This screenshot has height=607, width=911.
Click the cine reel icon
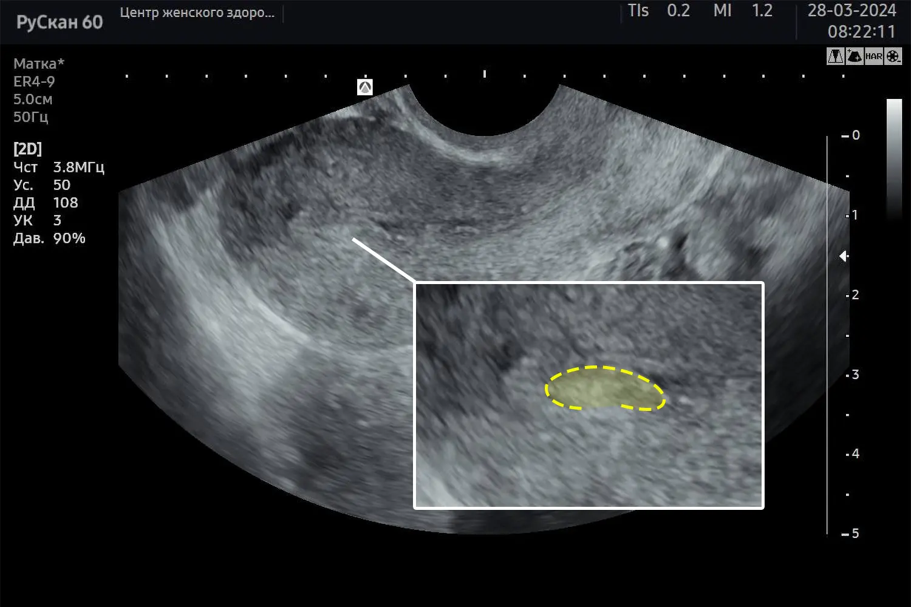[893, 56]
